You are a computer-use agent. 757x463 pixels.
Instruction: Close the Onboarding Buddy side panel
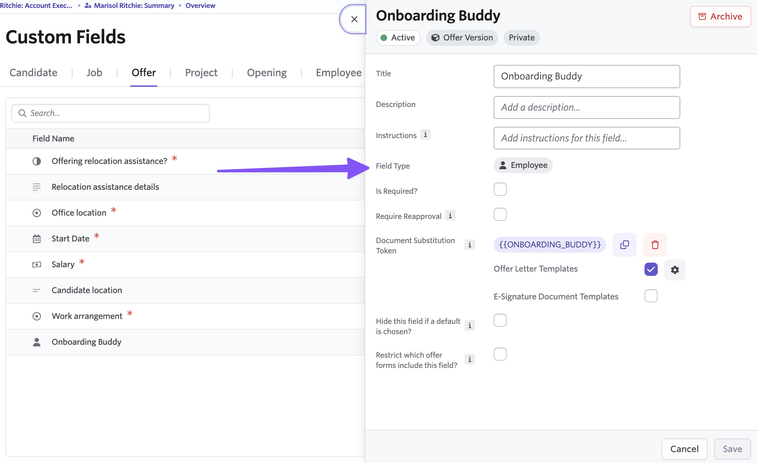354,19
